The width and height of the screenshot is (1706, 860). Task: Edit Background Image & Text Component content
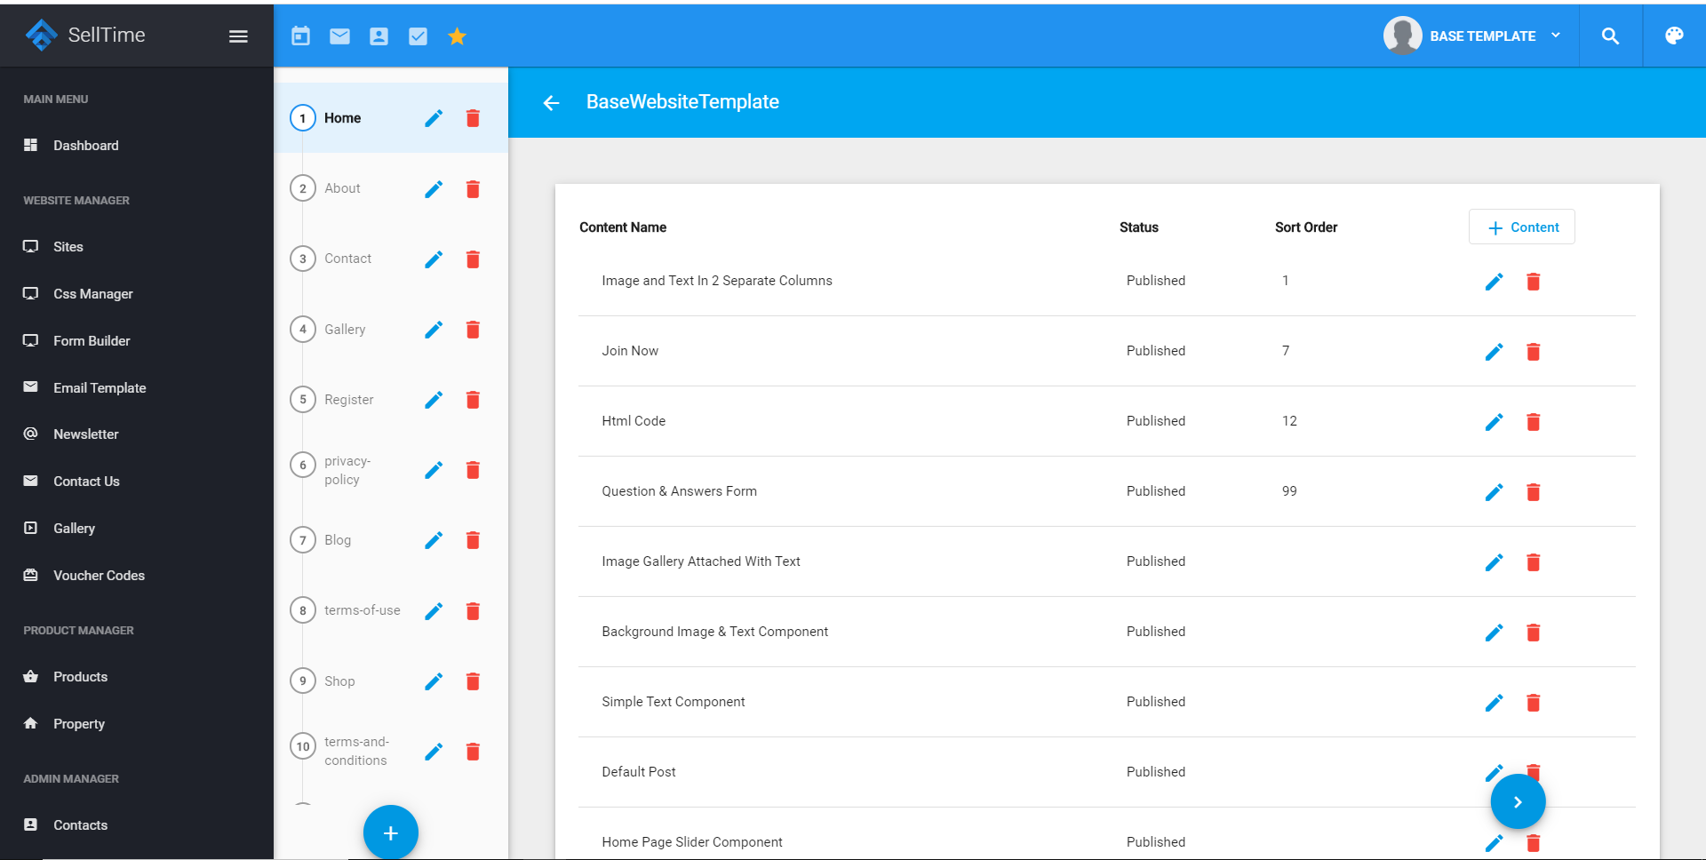[x=1495, y=633]
